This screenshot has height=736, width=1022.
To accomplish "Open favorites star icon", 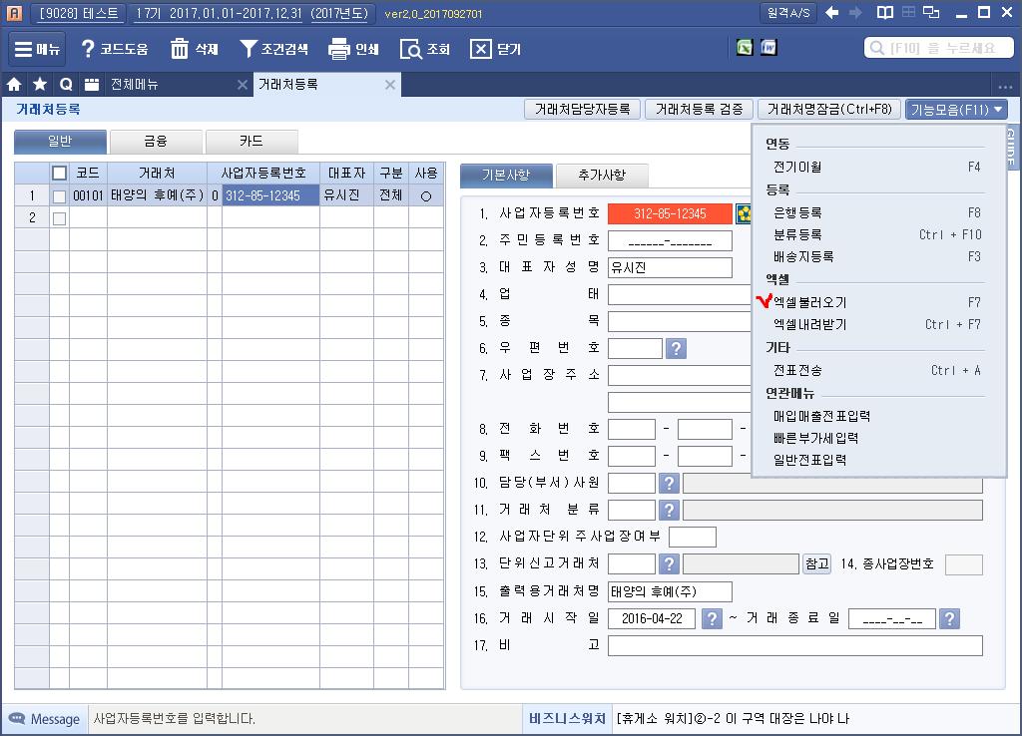I will (x=40, y=85).
